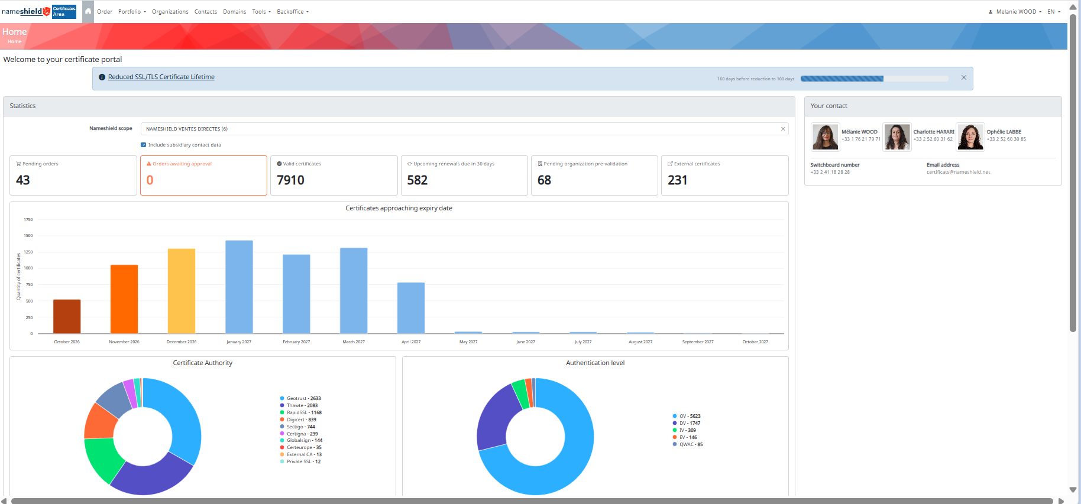This screenshot has height=504, width=1081.
Task: Toggle OV legend entry in Authentication chart
Action: coord(687,416)
